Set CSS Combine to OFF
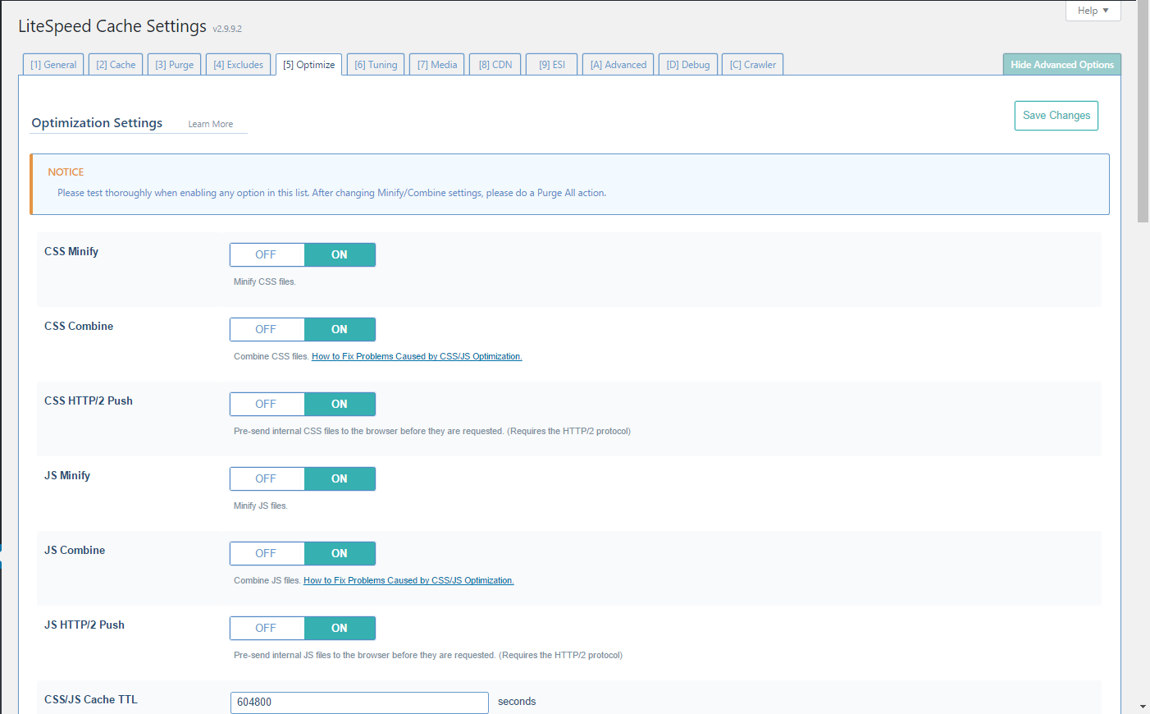 pos(267,330)
